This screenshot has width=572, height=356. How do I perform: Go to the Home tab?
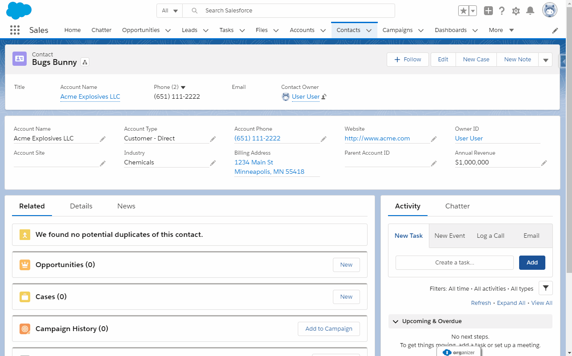72,30
